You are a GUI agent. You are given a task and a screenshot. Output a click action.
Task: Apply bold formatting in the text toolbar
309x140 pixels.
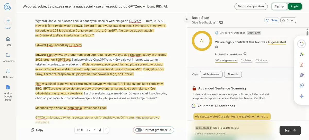click(89, 130)
